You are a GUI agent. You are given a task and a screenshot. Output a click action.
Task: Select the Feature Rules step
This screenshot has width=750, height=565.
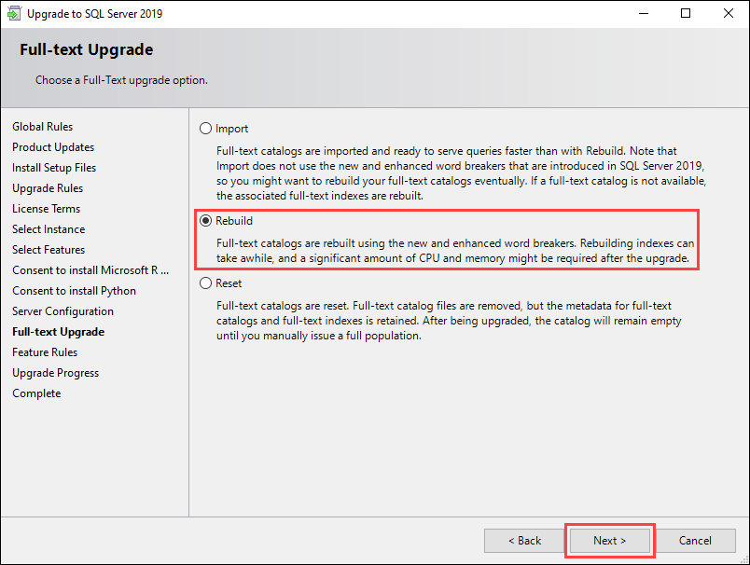click(x=45, y=352)
